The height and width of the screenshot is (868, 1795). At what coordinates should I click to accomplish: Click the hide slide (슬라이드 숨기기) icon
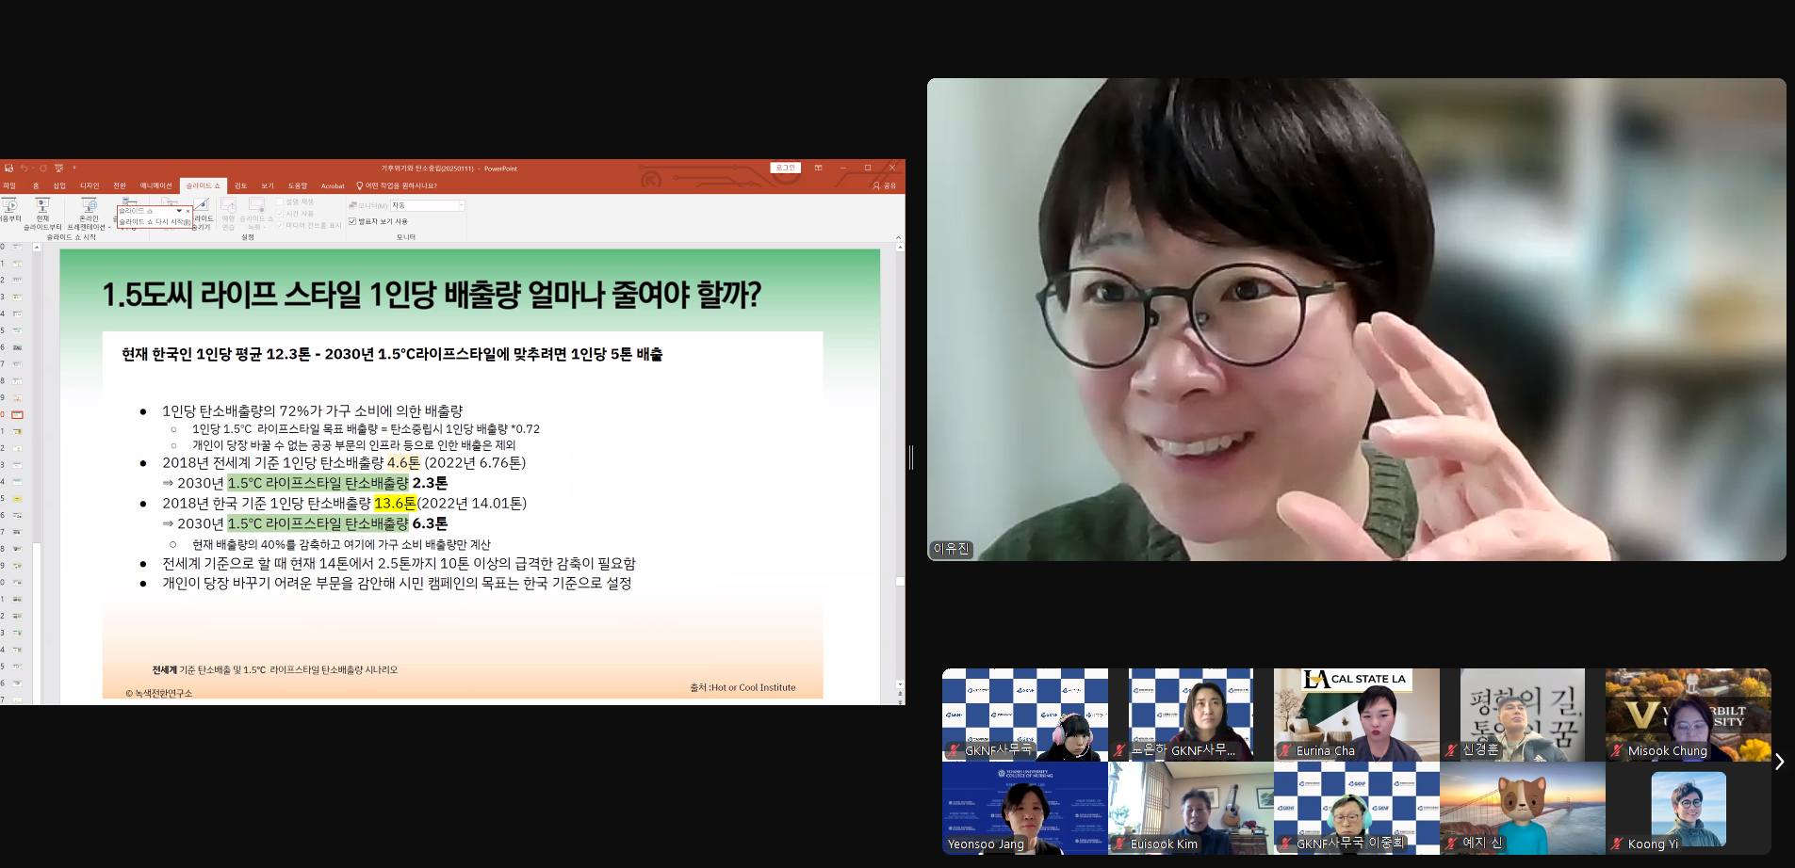coord(202,206)
